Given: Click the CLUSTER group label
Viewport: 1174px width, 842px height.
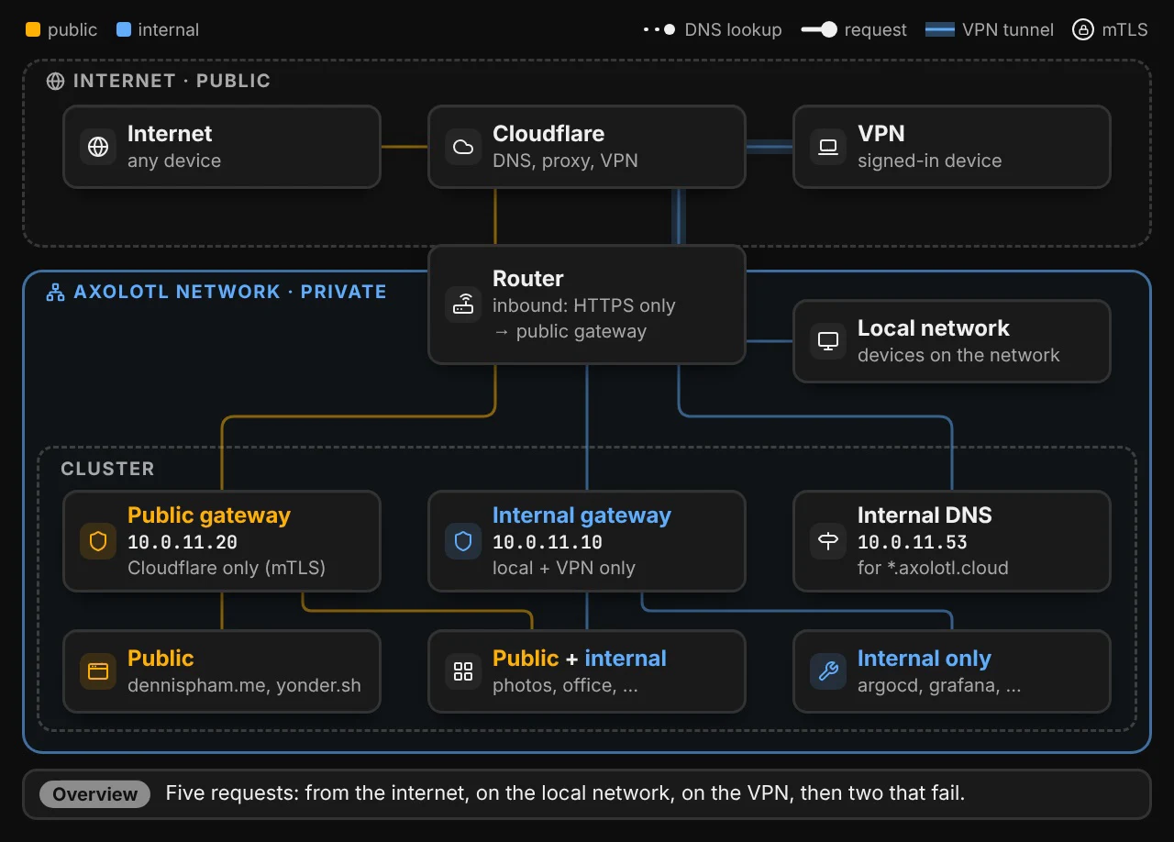Looking at the screenshot, I should tap(107, 469).
